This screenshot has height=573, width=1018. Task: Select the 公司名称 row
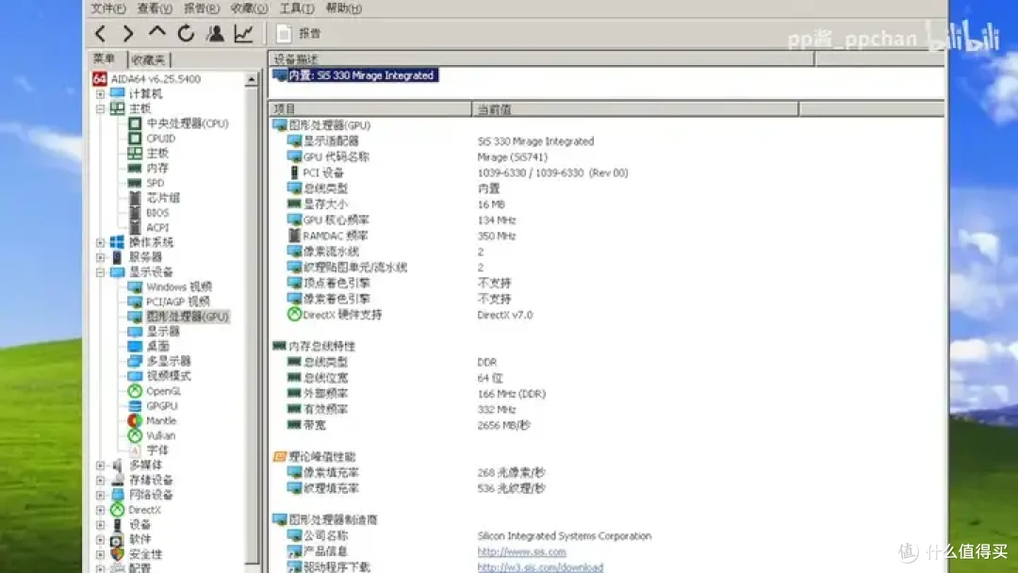468,536
